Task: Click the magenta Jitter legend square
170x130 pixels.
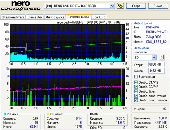Action: tap(91, 114)
